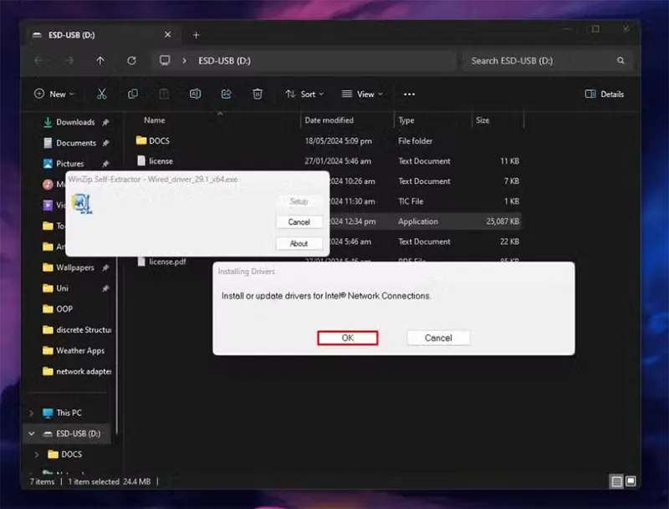Cancel the WinZip Self-Extractor dialog

pos(299,221)
